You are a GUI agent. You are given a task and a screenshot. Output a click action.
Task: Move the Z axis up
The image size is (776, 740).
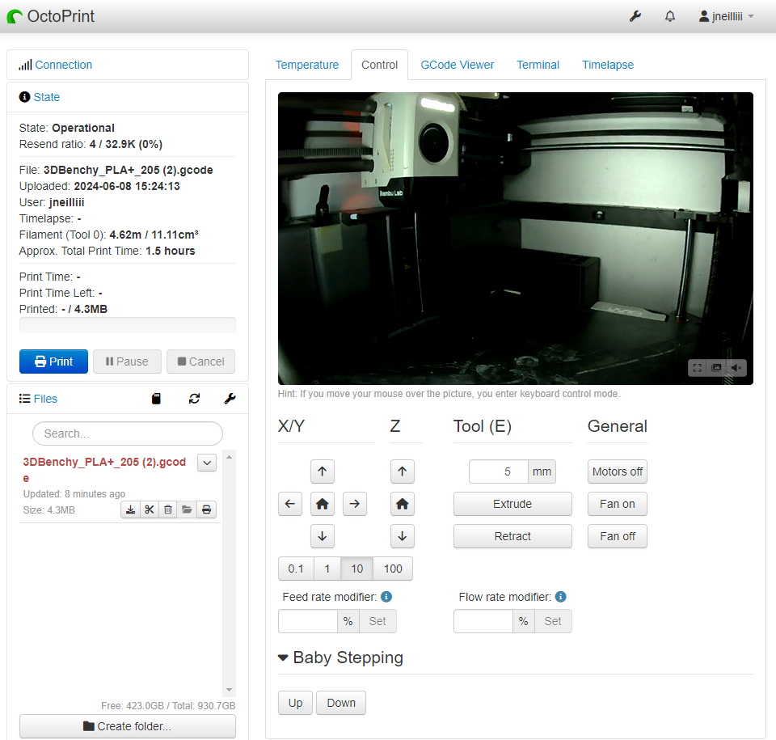coord(403,471)
